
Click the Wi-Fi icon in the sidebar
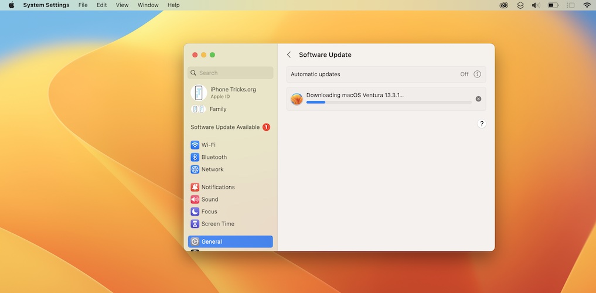pyautogui.click(x=195, y=145)
